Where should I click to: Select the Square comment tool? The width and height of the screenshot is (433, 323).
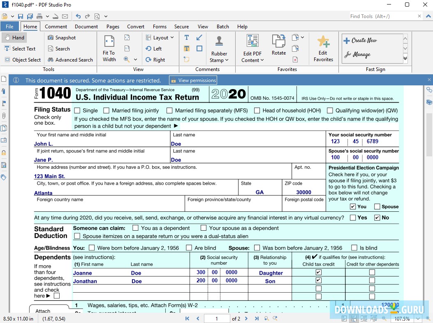point(199,48)
